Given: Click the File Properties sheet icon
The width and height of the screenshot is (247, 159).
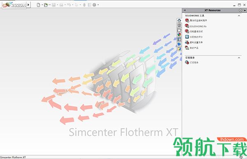Looking at the screenshot, I should tap(89, 5).
